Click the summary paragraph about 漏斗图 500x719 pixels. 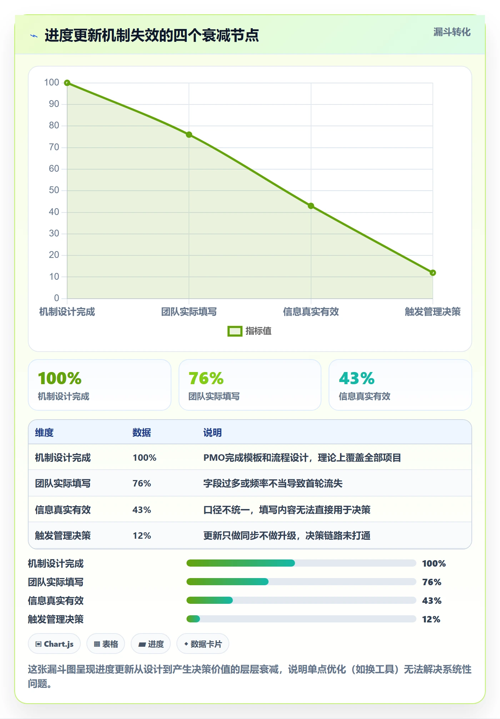250,676
